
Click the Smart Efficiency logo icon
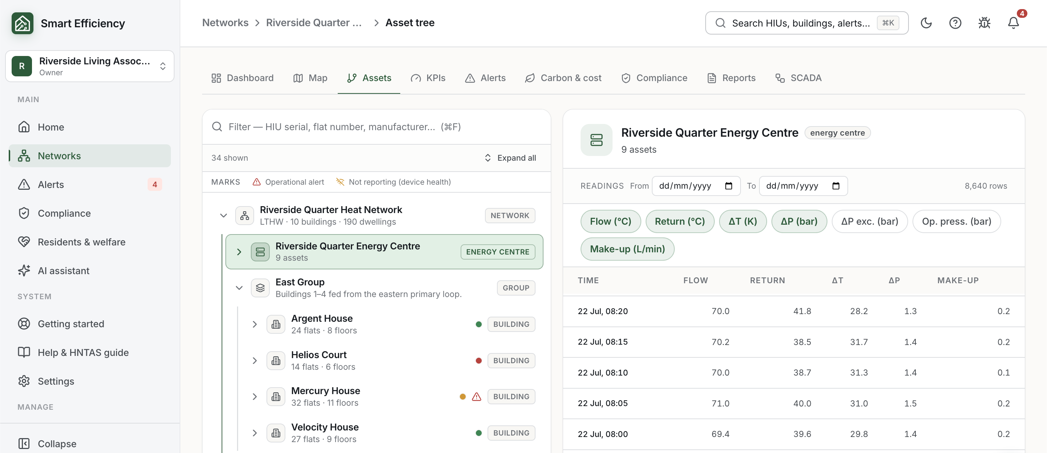22,23
